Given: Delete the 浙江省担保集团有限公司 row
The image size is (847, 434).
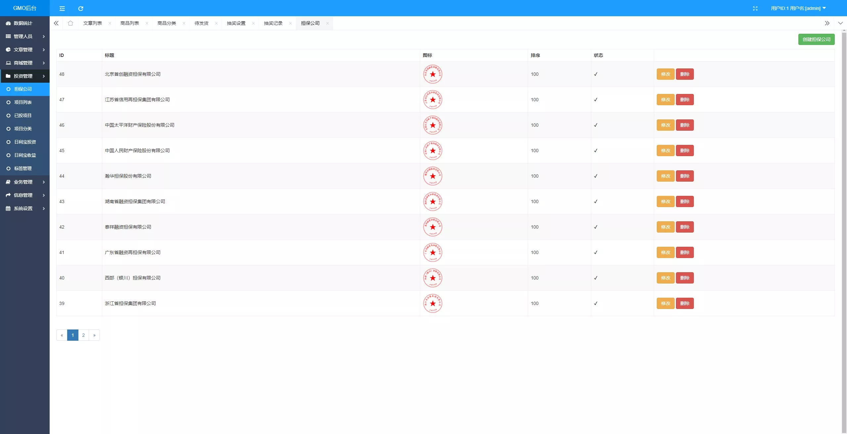Looking at the screenshot, I should pos(685,303).
